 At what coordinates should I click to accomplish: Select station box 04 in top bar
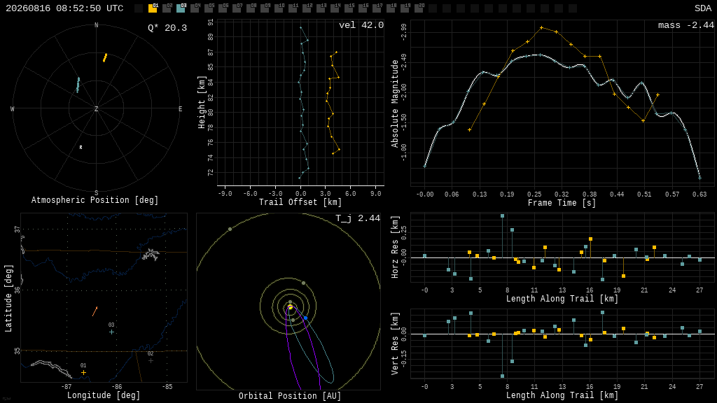pyautogui.click(x=195, y=8)
